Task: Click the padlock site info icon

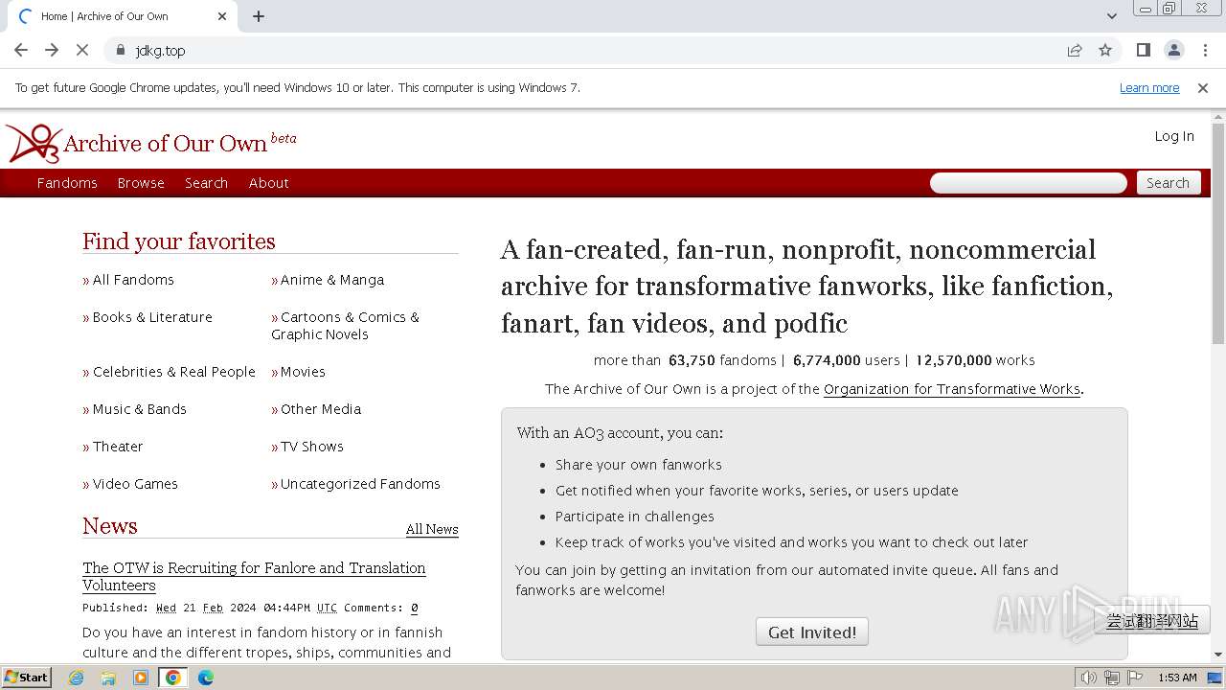Action: pos(121,51)
